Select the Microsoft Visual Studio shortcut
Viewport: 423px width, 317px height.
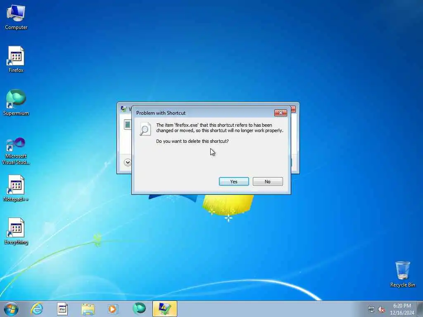point(16,151)
